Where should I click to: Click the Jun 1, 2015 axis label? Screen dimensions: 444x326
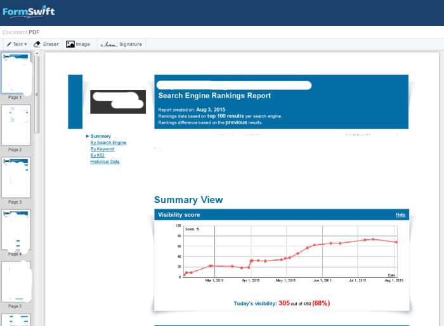click(322, 280)
